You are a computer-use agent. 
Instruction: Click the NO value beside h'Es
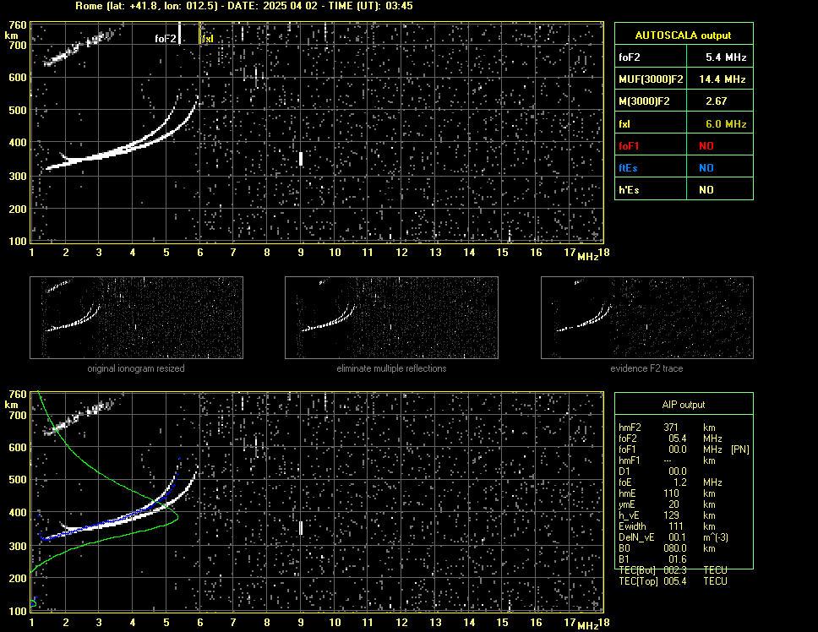(706, 190)
